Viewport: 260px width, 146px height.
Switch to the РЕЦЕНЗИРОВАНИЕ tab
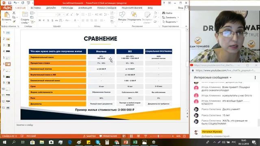tap(132, 8)
